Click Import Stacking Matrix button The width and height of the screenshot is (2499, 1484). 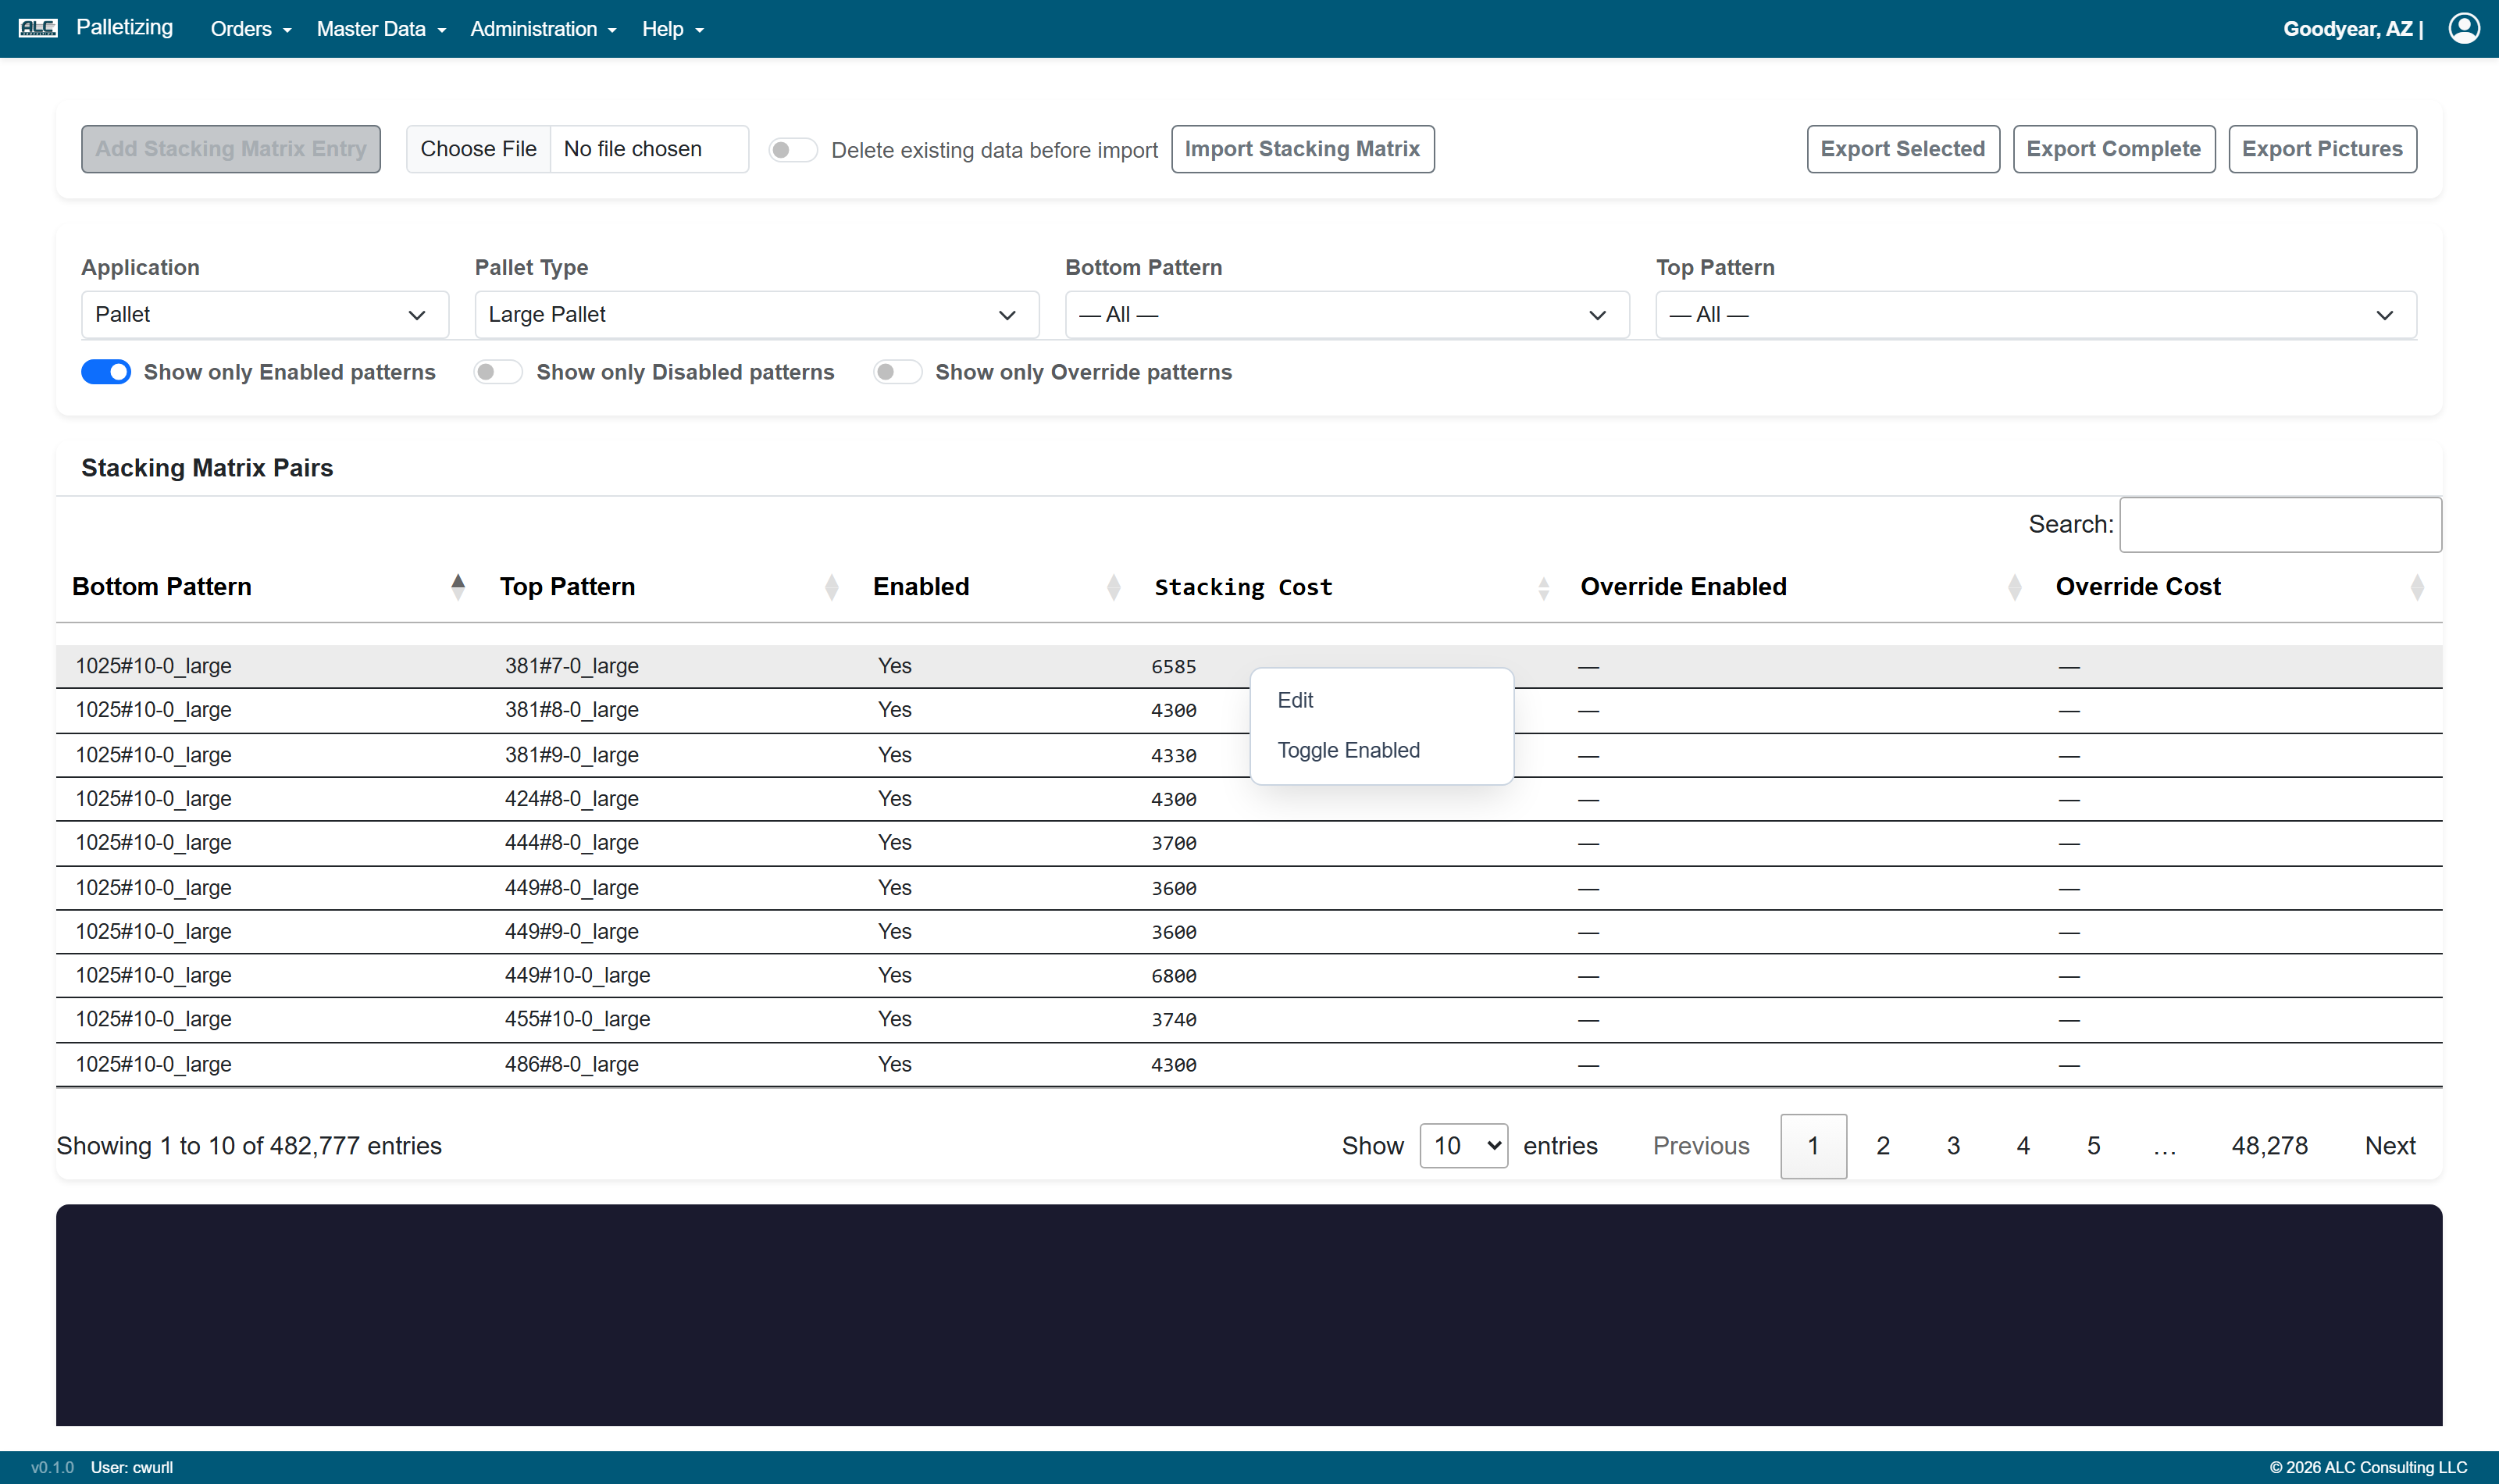point(1303,149)
